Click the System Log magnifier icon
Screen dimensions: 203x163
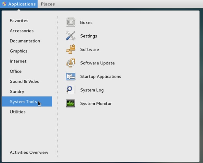coord(71,90)
